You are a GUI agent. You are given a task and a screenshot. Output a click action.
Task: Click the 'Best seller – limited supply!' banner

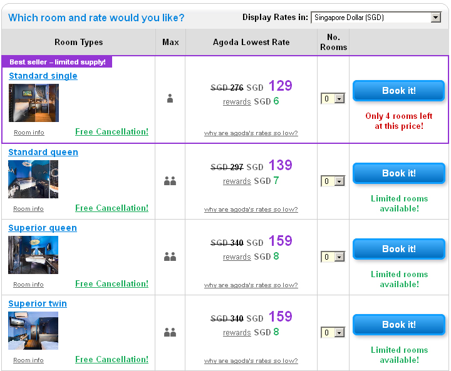tap(57, 62)
